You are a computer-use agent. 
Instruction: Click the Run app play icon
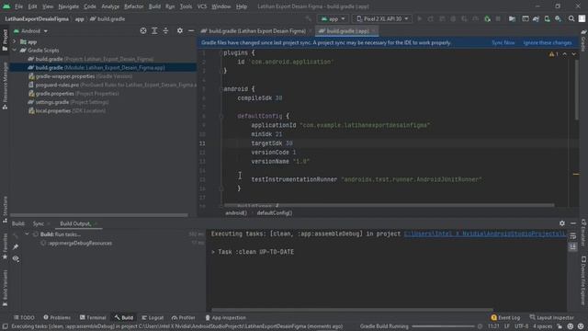pyautogui.click(x=420, y=18)
